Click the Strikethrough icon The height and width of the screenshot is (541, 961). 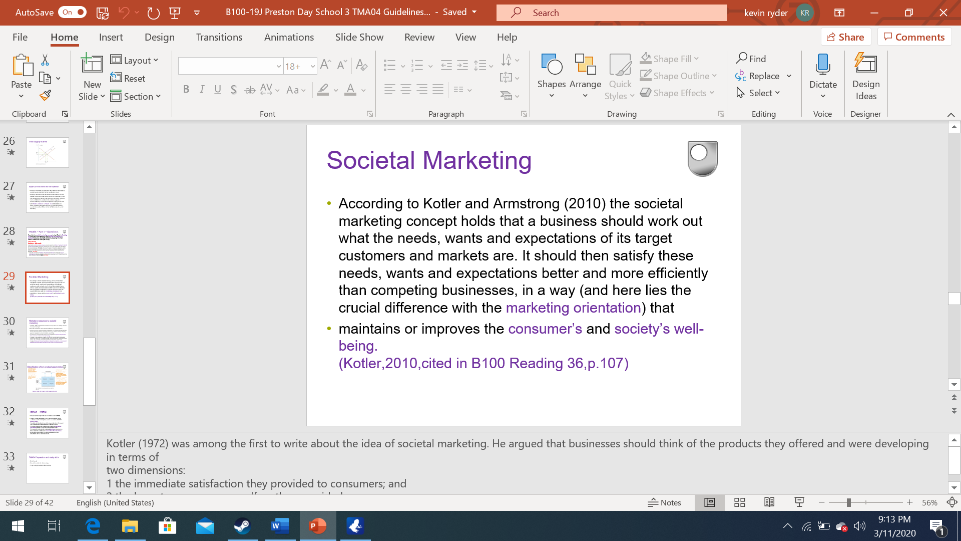pos(250,90)
